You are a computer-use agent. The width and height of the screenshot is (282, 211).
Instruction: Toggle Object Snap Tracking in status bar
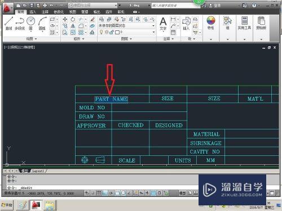point(129,193)
